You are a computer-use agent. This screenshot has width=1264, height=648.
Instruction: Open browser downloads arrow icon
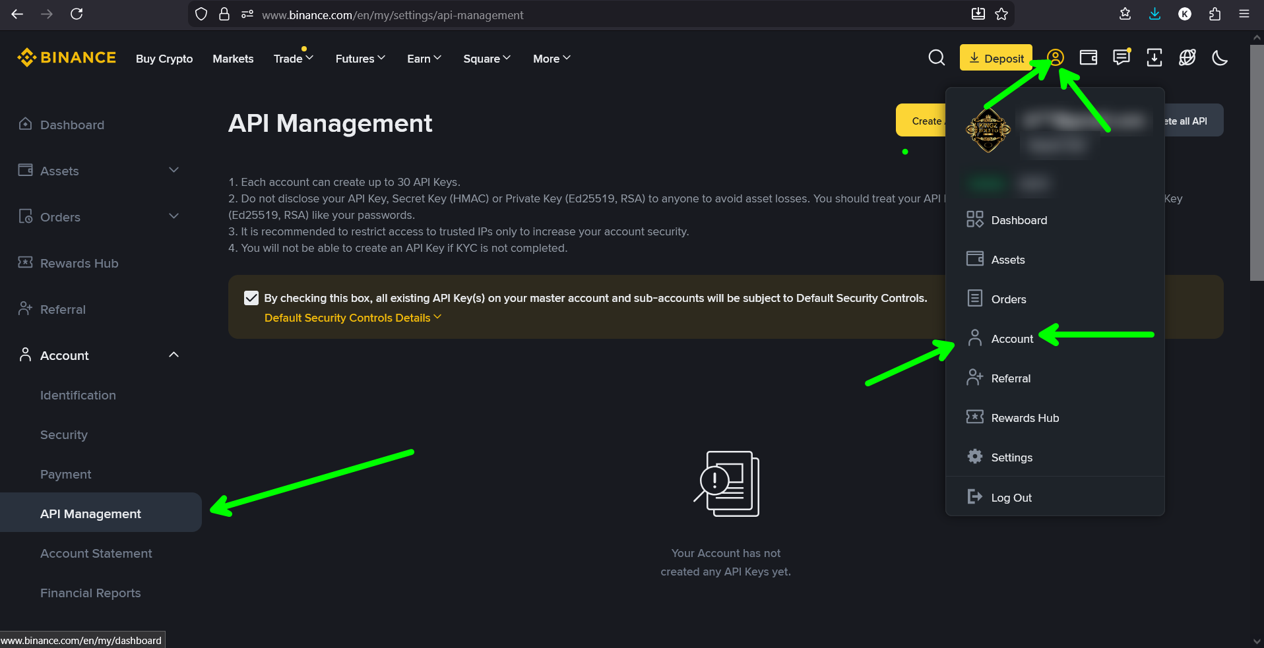(1154, 14)
